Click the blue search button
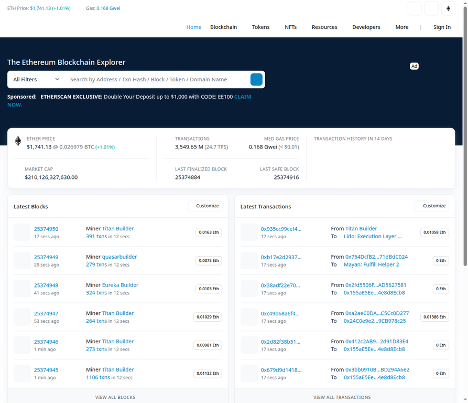The height and width of the screenshot is (403, 468). pos(256,79)
